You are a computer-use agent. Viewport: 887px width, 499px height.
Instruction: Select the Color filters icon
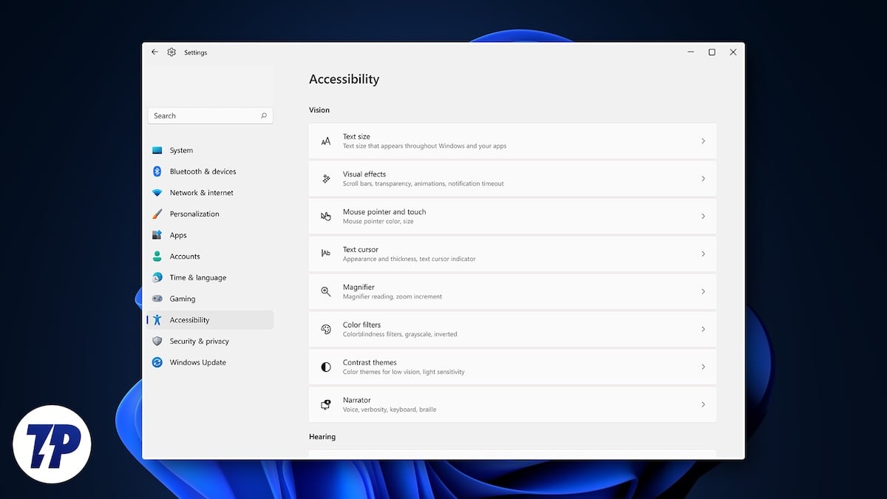tap(326, 329)
